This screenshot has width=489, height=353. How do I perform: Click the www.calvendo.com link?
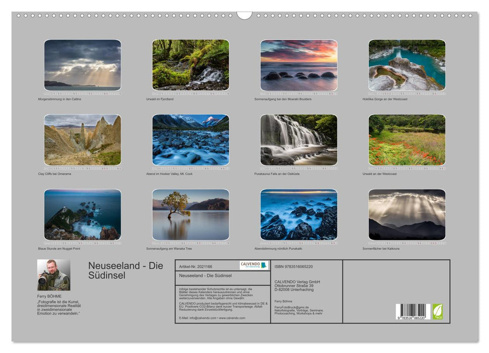click(x=233, y=318)
